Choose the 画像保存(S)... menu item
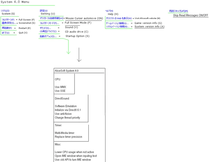 (9, 23)
